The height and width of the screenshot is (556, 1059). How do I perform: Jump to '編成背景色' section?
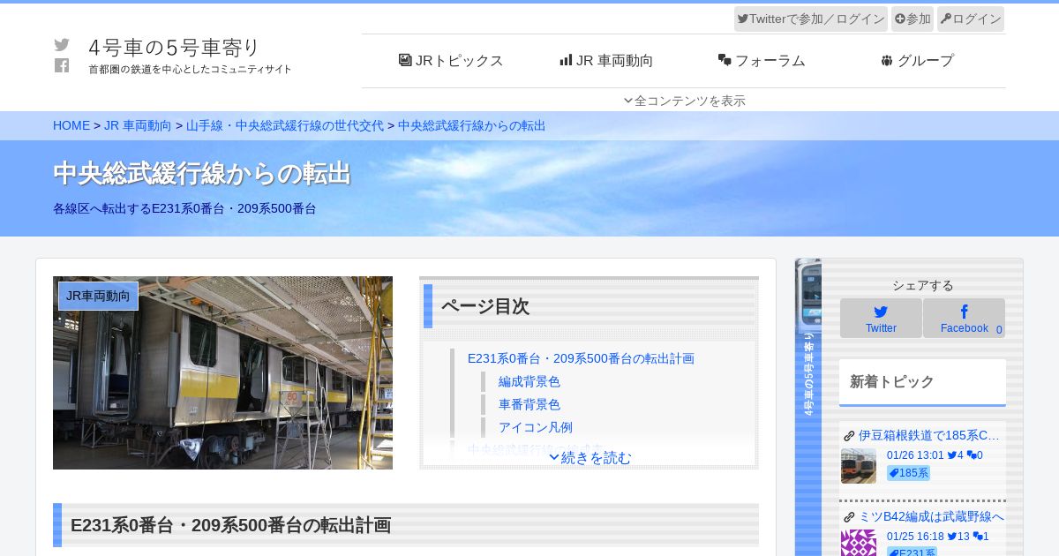[529, 381]
